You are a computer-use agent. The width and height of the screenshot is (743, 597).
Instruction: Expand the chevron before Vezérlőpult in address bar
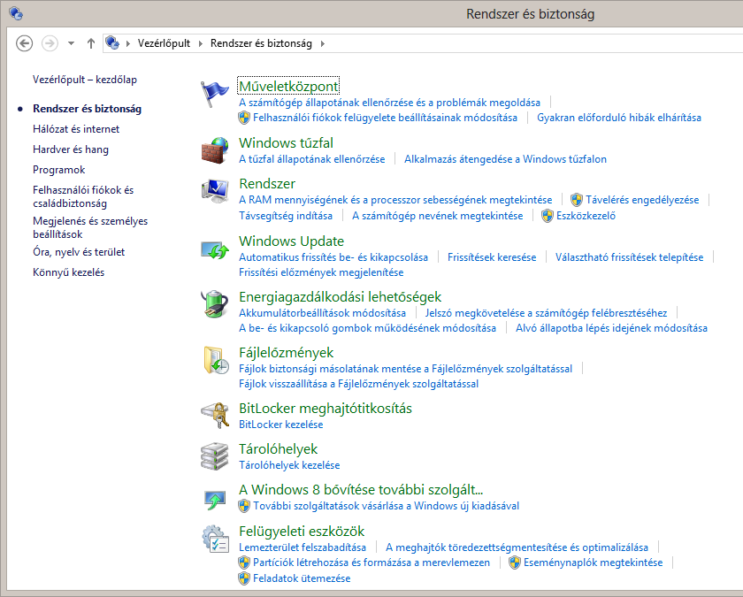[128, 43]
